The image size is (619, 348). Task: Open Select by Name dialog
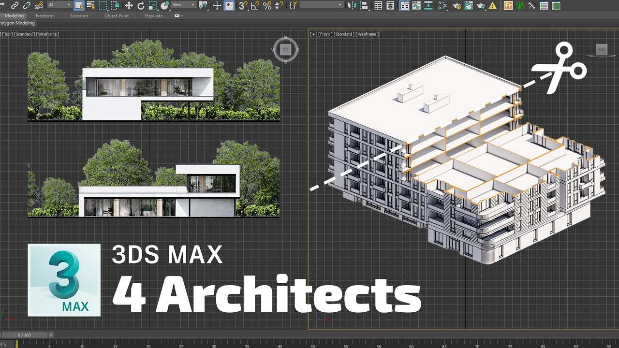tap(91, 5)
